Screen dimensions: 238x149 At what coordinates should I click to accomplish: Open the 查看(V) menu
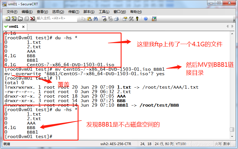[42, 12]
